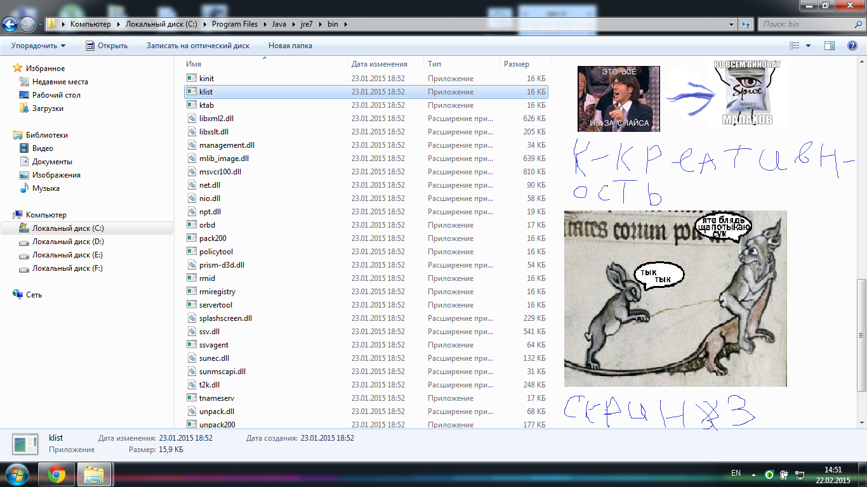Open the 'Видео' library

[x=43, y=148]
